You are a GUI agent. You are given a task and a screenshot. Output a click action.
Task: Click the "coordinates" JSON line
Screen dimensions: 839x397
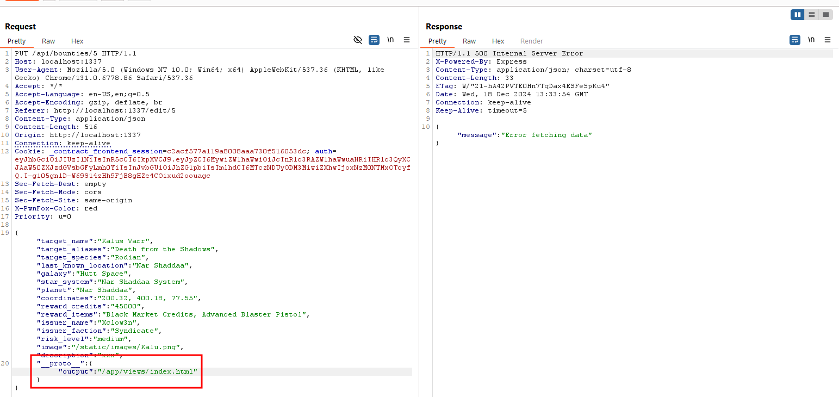(x=119, y=298)
